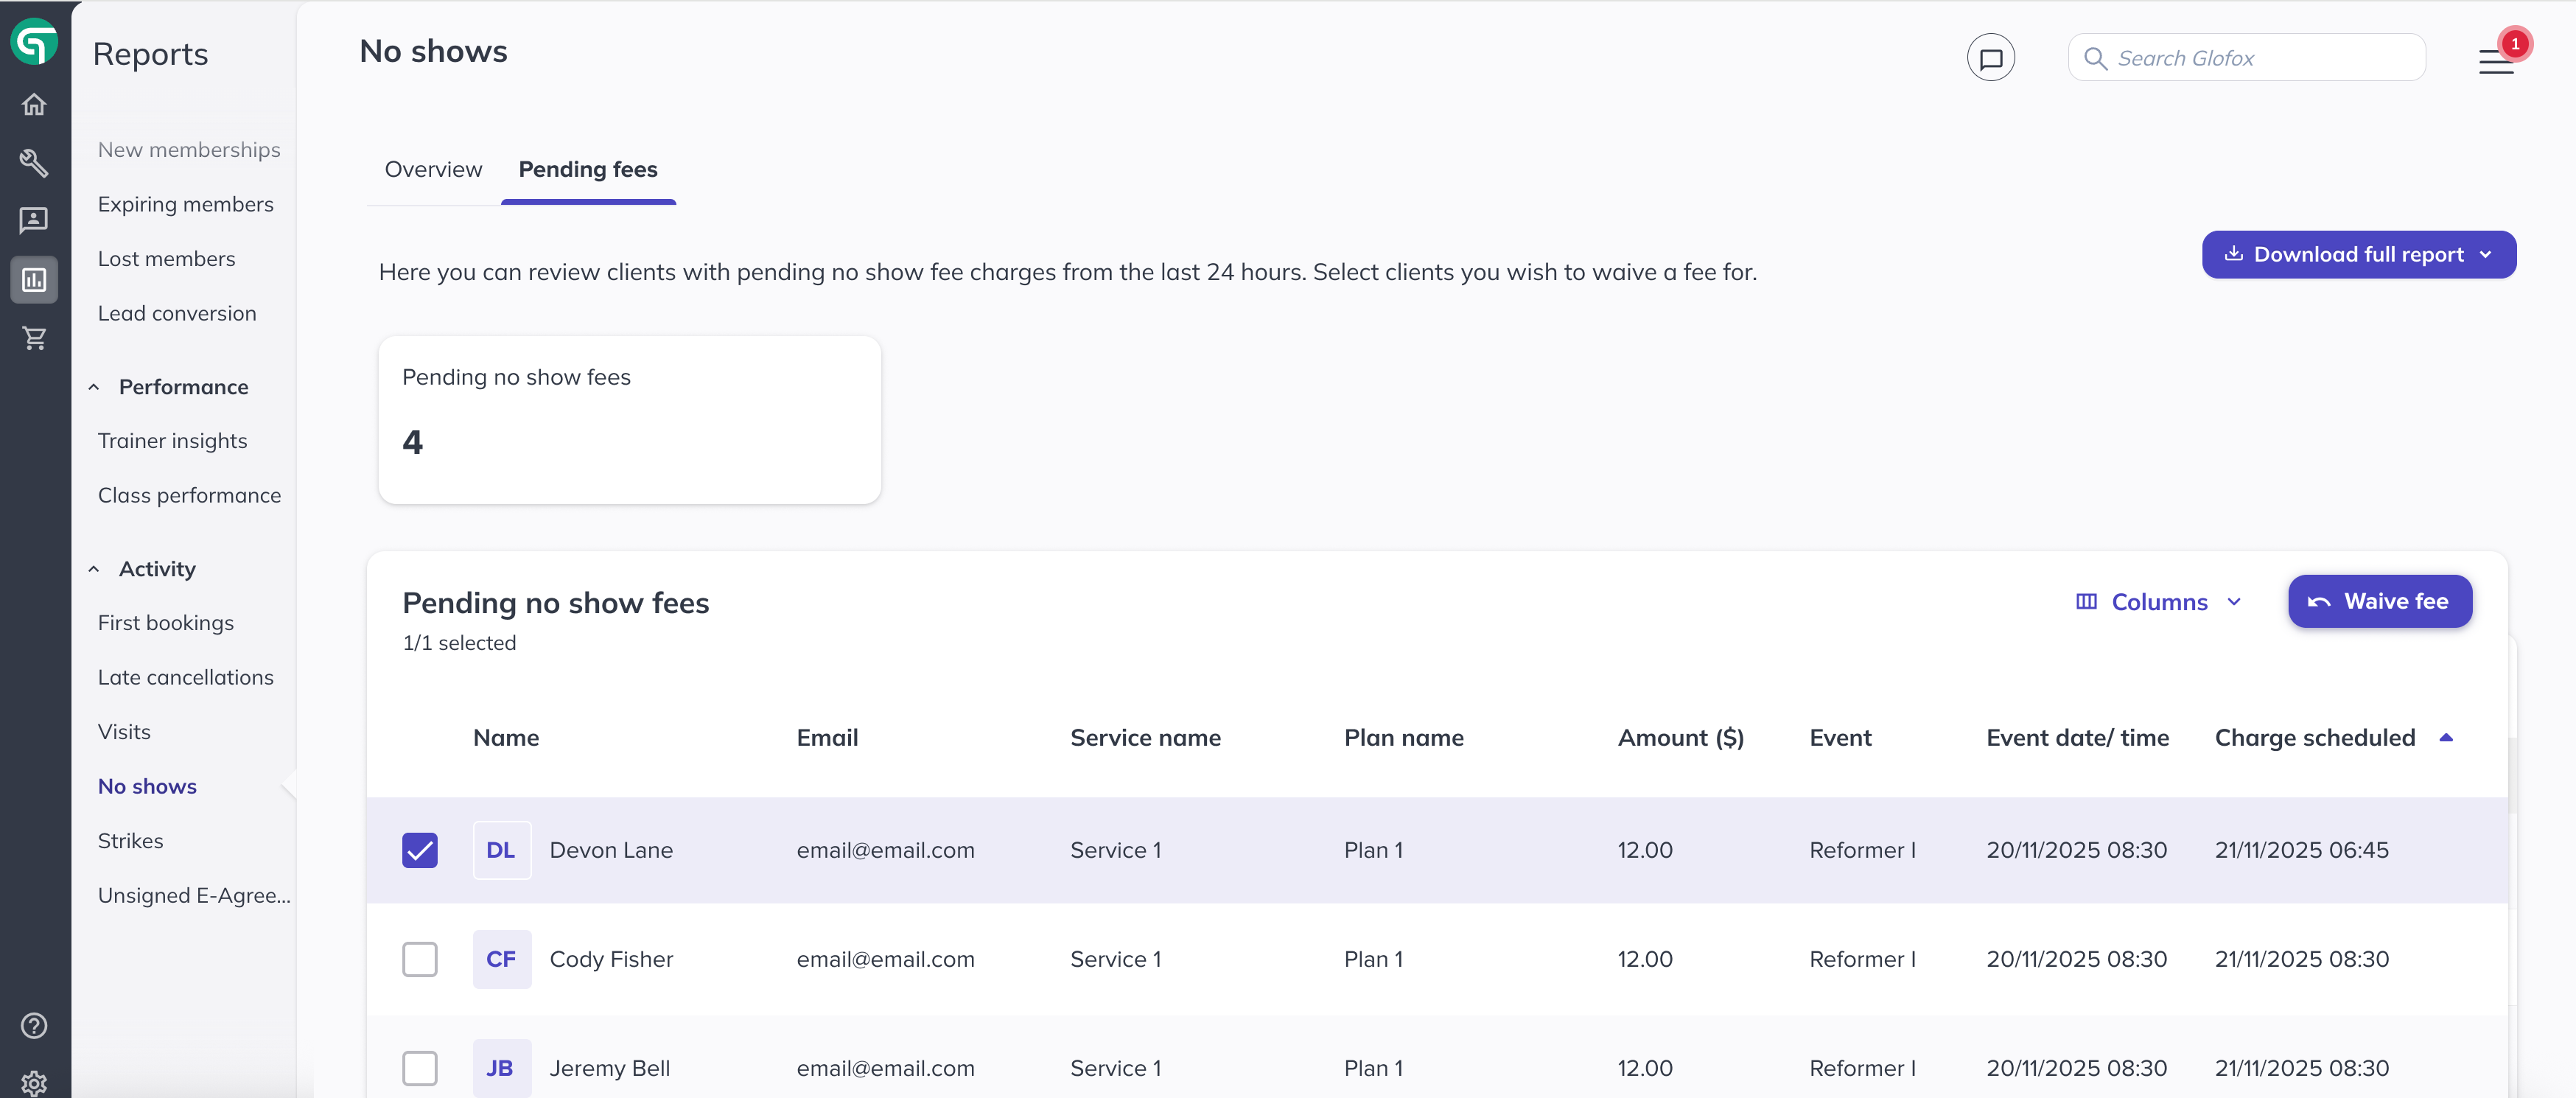Open the clients contact card icon

(34, 220)
